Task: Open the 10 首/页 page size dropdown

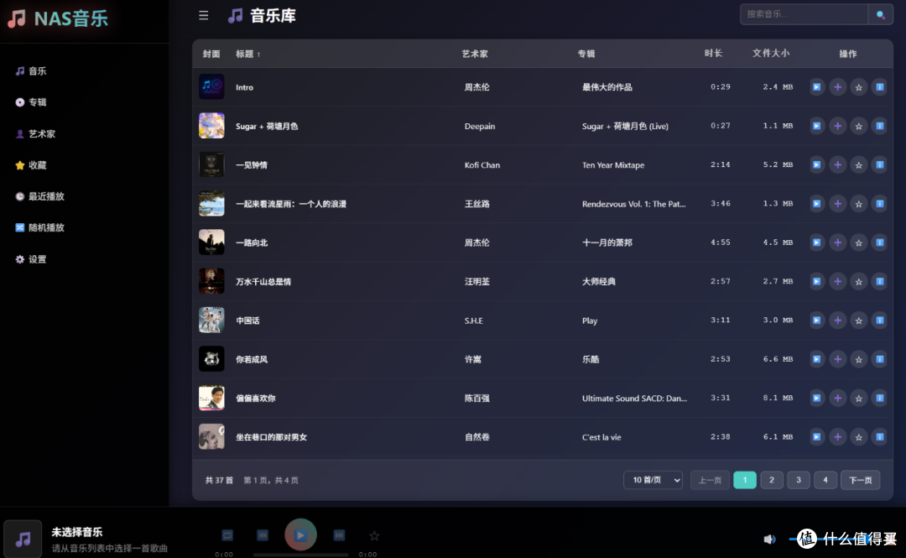Action: click(x=653, y=480)
